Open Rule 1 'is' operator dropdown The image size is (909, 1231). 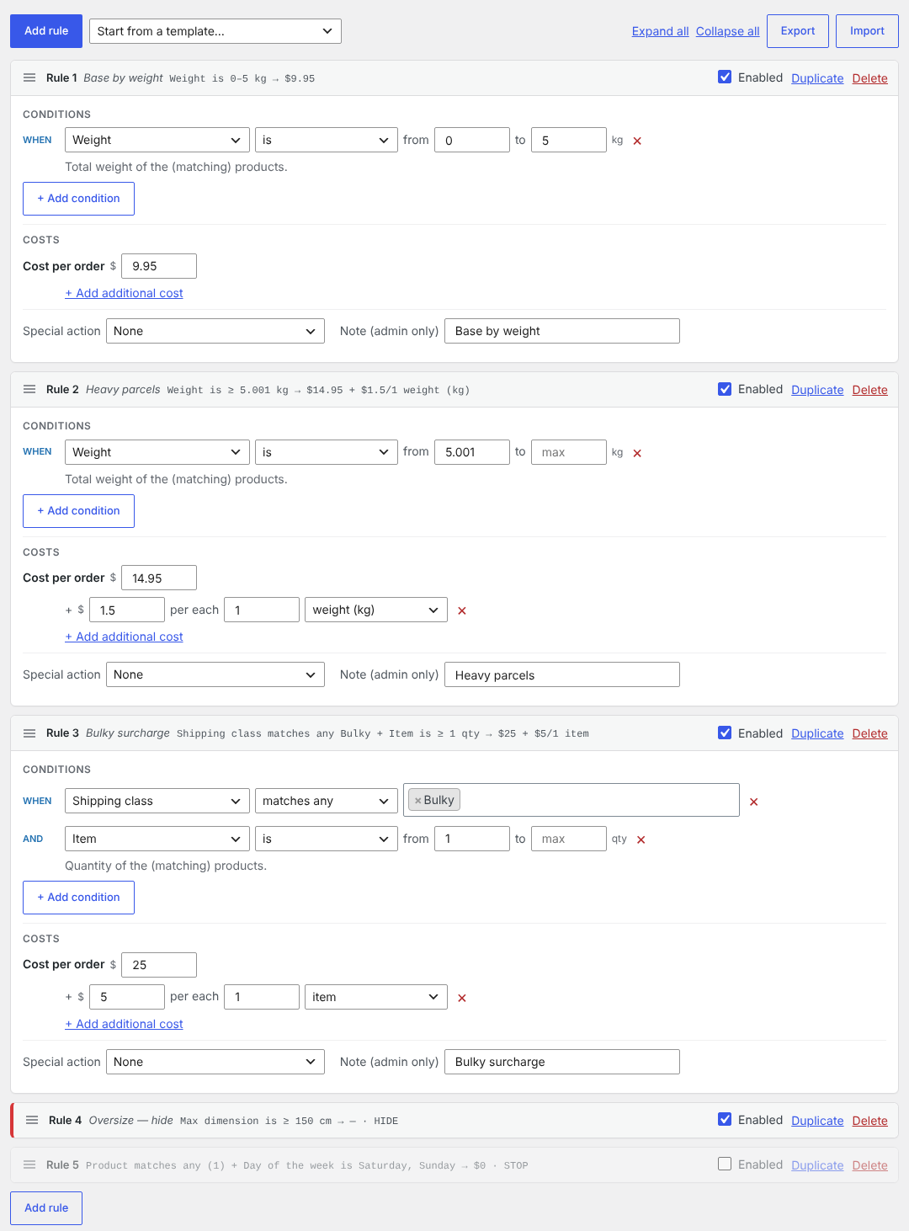tap(327, 140)
